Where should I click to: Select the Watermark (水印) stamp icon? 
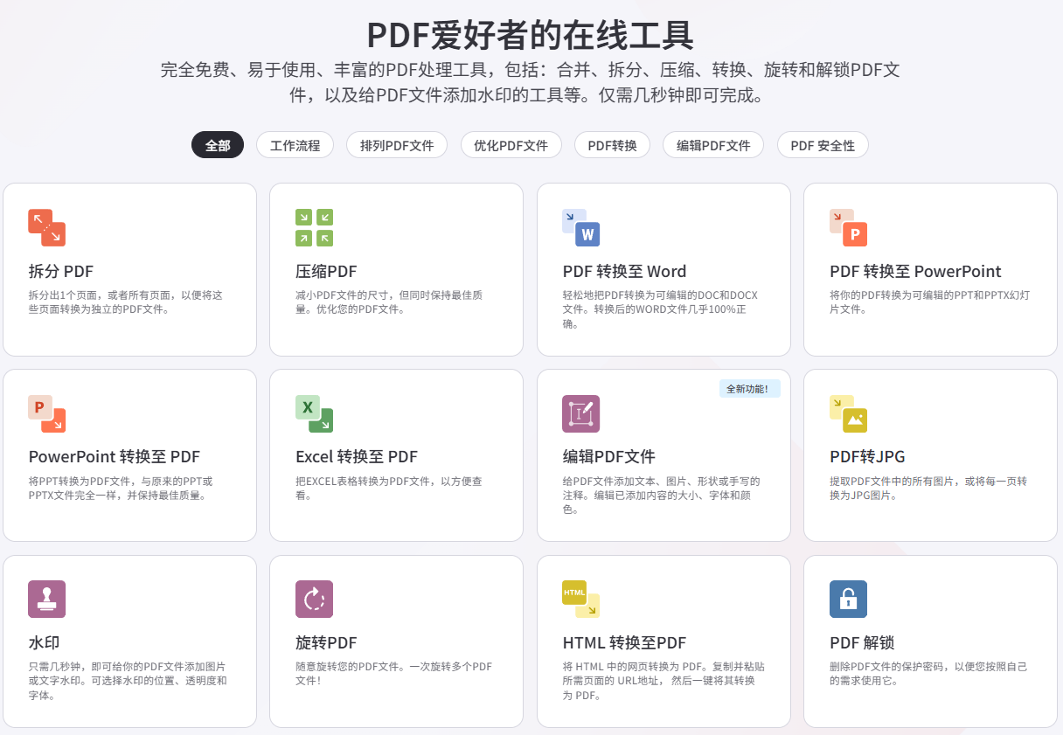(46, 599)
